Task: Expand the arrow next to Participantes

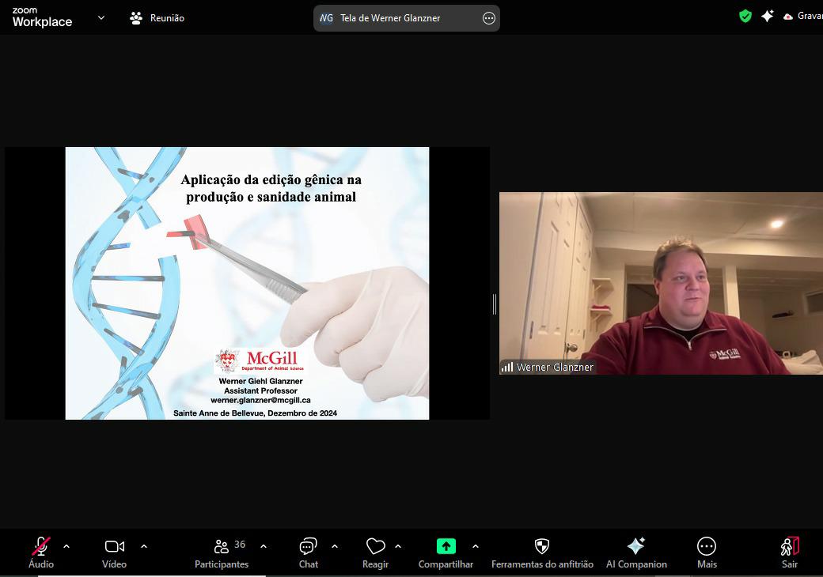Action: [x=264, y=546]
